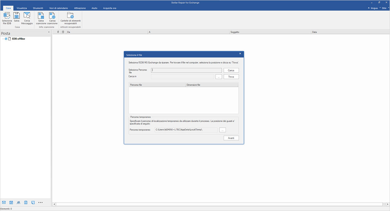
Task: Click the trash column header icon
Action: (x=63, y=32)
